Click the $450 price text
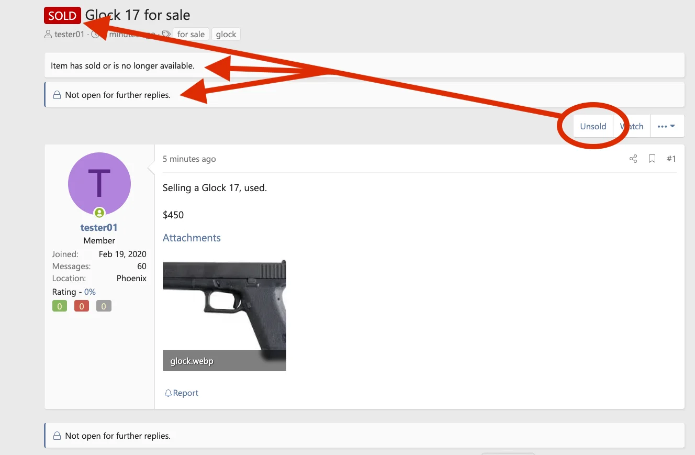Screen dimensions: 695x455 point(173,215)
